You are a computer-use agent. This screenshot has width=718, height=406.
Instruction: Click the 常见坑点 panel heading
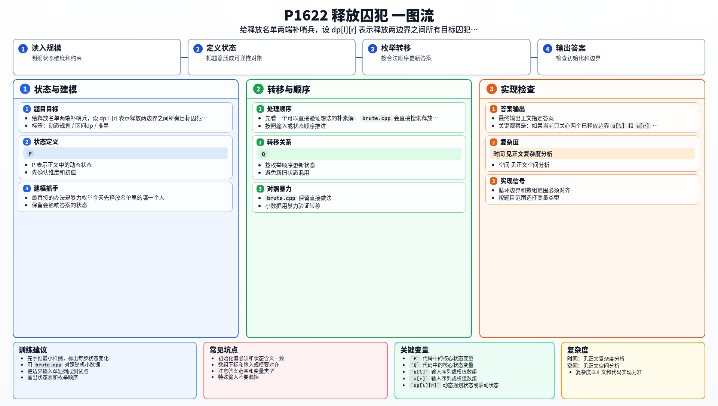224,350
